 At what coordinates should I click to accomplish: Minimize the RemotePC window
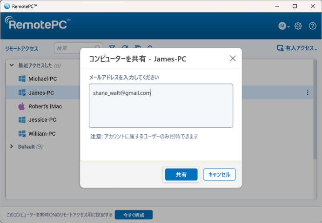[277, 6]
